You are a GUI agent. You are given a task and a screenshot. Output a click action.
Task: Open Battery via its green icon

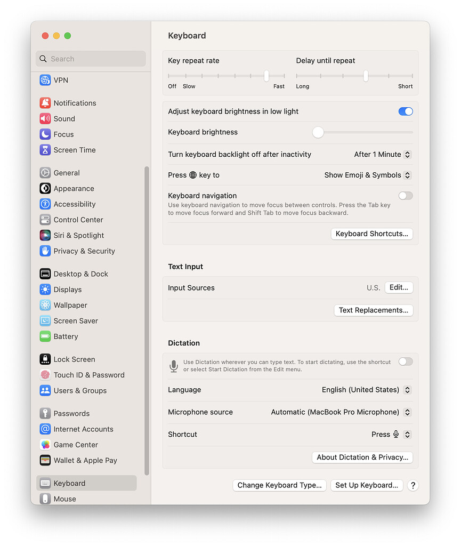tap(45, 336)
